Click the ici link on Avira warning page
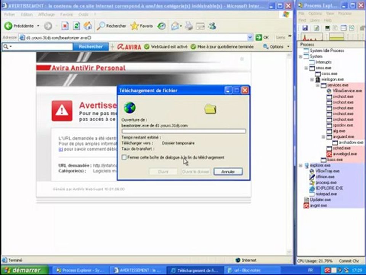366x275 pixels. (x=61, y=149)
